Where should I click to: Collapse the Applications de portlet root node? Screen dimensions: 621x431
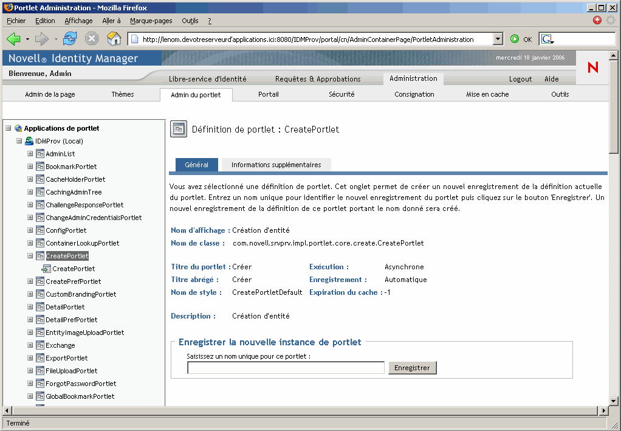(x=9, y=128)
